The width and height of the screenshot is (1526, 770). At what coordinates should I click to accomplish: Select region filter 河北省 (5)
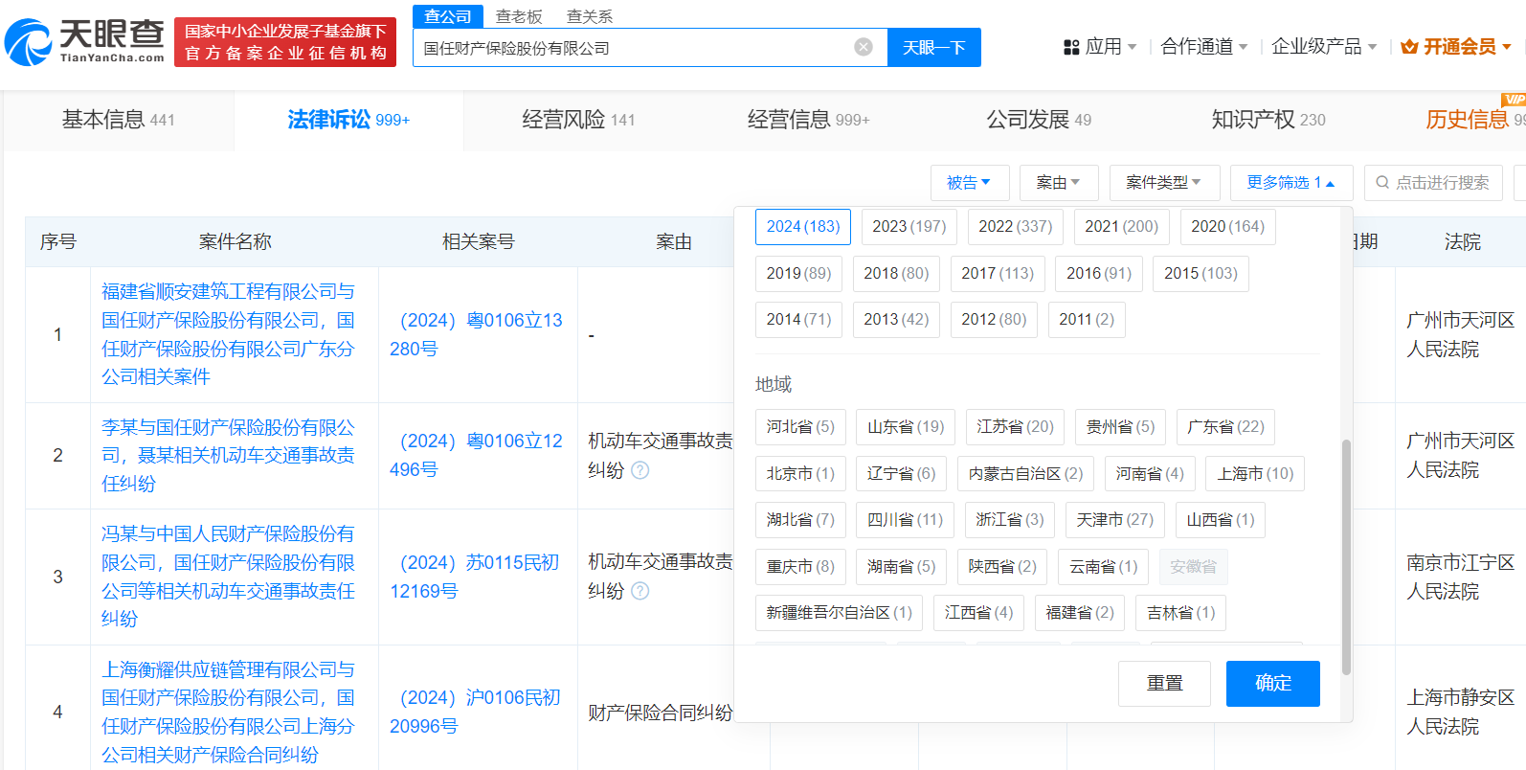(800, 427)
